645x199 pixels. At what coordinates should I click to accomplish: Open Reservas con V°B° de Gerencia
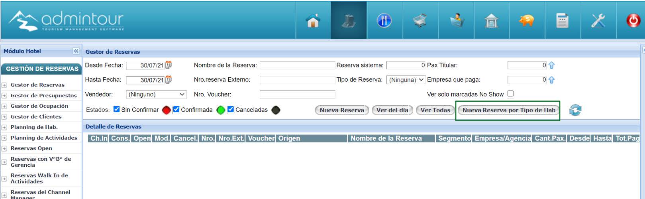tap(41, 162)
